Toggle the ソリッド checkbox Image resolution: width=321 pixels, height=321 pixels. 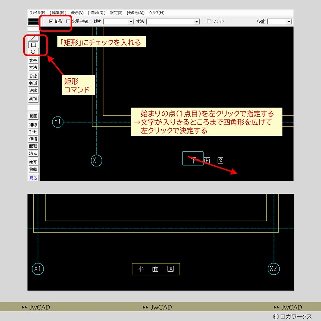pyautogui.click(x=209, y=22)
